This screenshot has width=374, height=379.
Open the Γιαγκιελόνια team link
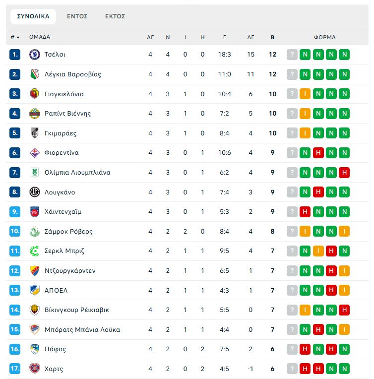point(64,94)
